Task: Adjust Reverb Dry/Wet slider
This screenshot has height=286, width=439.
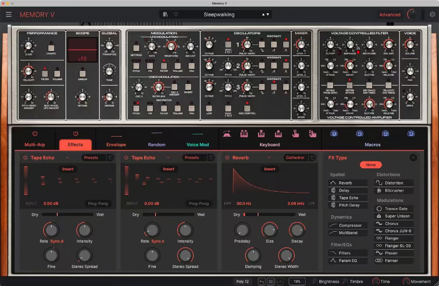Action: (269, 215)
